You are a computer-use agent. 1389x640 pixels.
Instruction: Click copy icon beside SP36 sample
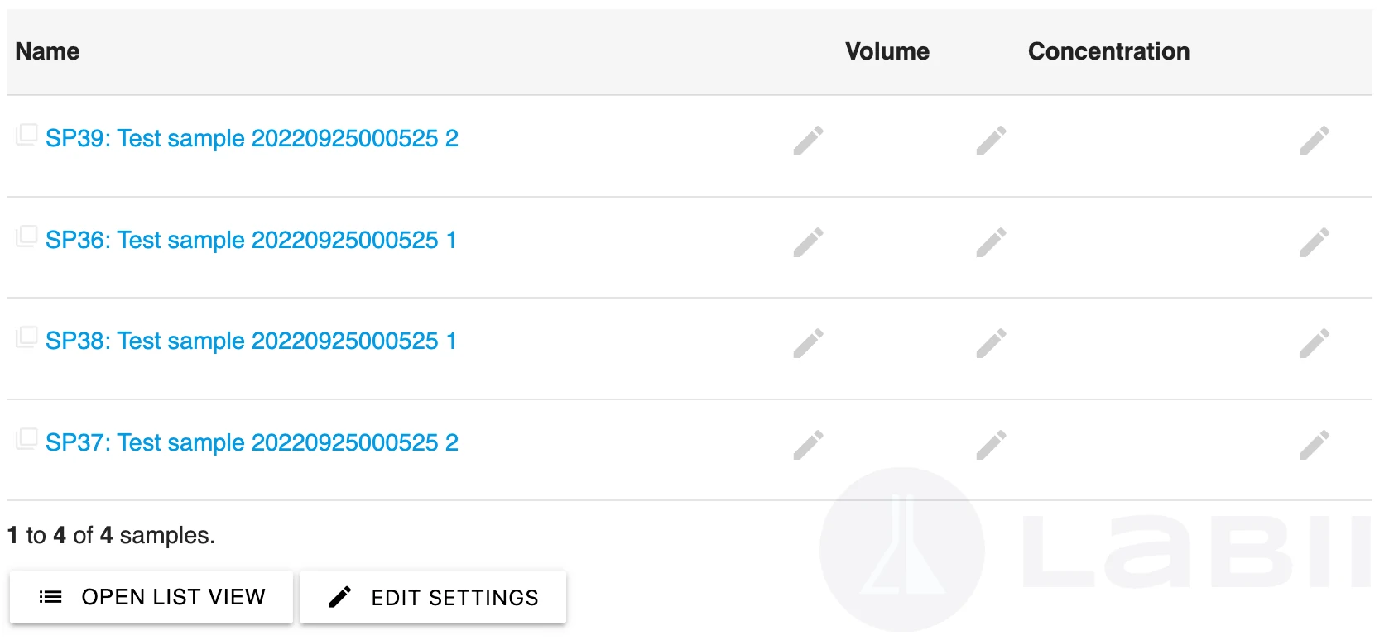tap(26, 236)
